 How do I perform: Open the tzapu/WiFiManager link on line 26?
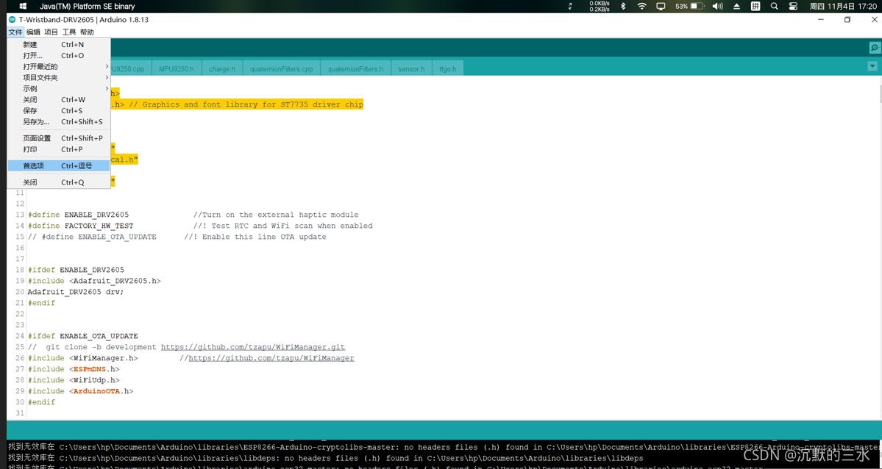[x=271, y=358]
